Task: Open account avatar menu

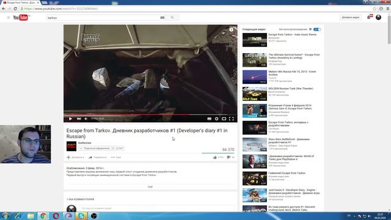Action: [378, 17]
